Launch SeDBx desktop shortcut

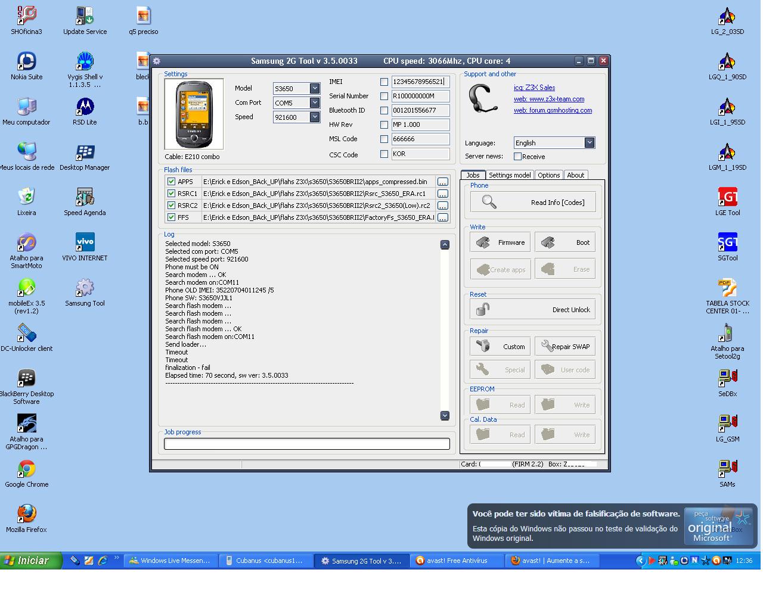point(727,382)
